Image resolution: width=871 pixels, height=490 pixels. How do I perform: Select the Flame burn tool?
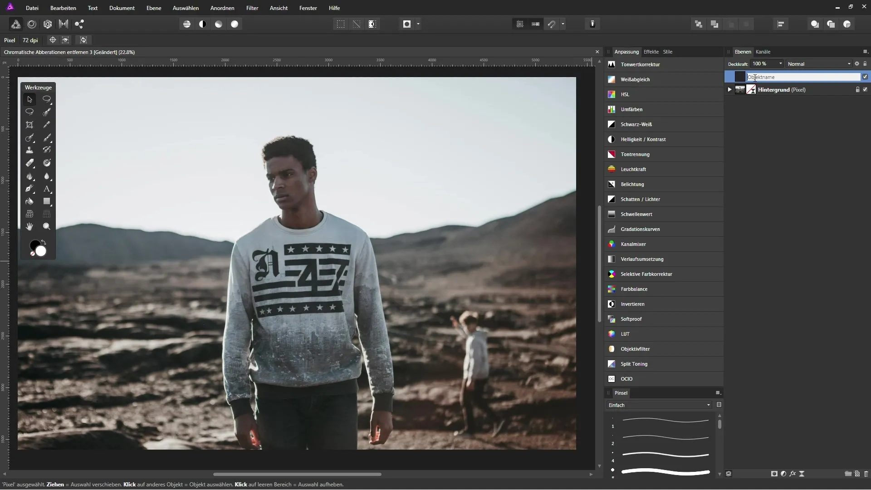click(29, 176)
